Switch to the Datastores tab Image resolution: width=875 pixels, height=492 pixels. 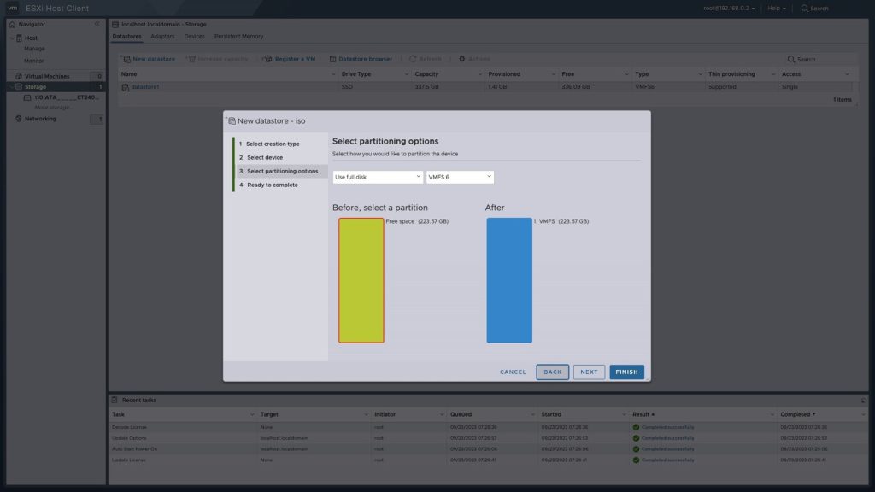point(126,37)
